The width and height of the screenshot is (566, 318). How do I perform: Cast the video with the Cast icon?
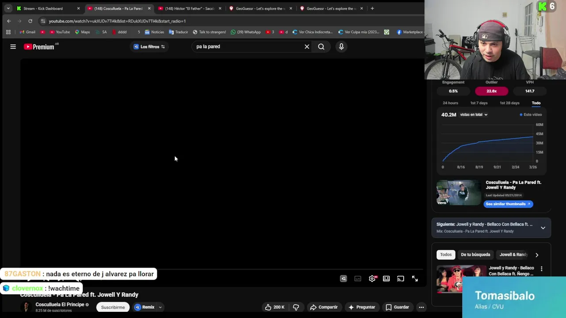pos(401,279)
